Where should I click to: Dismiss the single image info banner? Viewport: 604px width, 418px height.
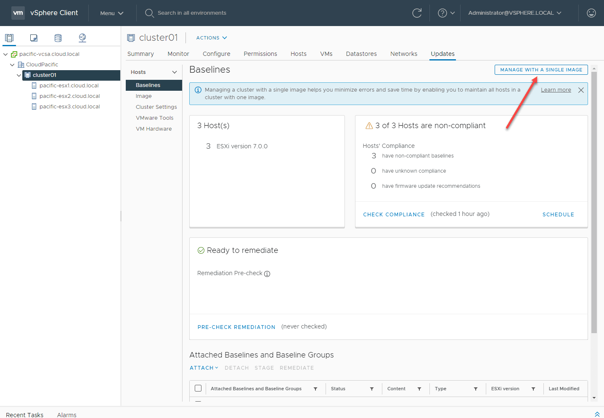click(x=581, y=90)
